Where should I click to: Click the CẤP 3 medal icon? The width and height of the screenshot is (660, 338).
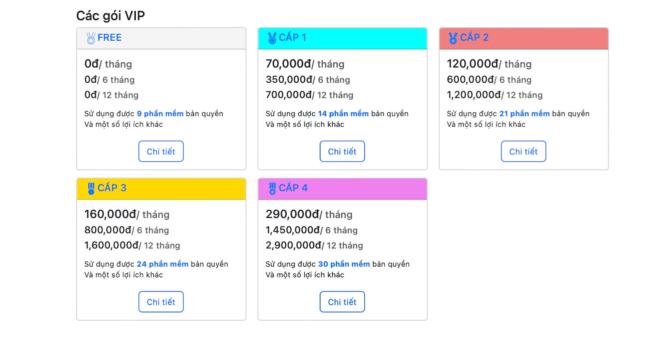pyautogui.click(x=90, y=188)
